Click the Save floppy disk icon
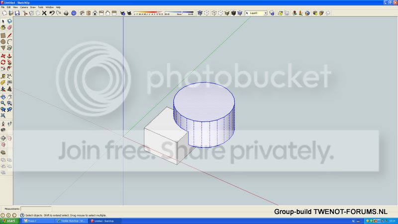This screenshot has width=398, height=224. [17, 13]
